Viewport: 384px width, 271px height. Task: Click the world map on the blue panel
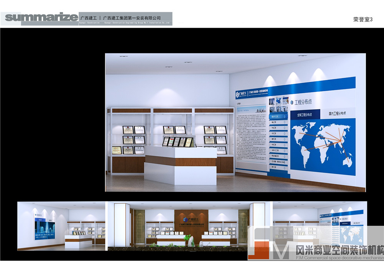tap(323, 143)
